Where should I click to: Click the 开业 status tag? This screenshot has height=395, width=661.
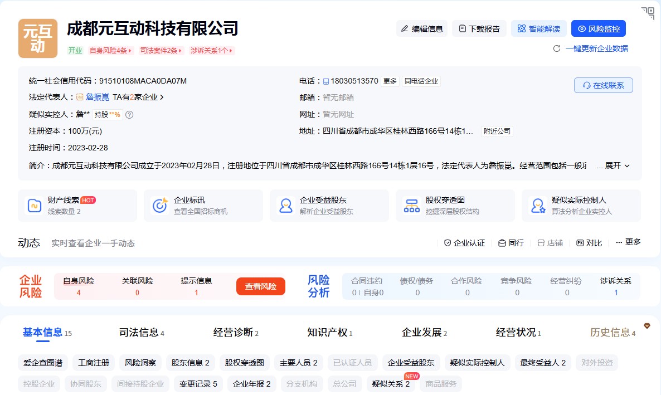(75, 51)
